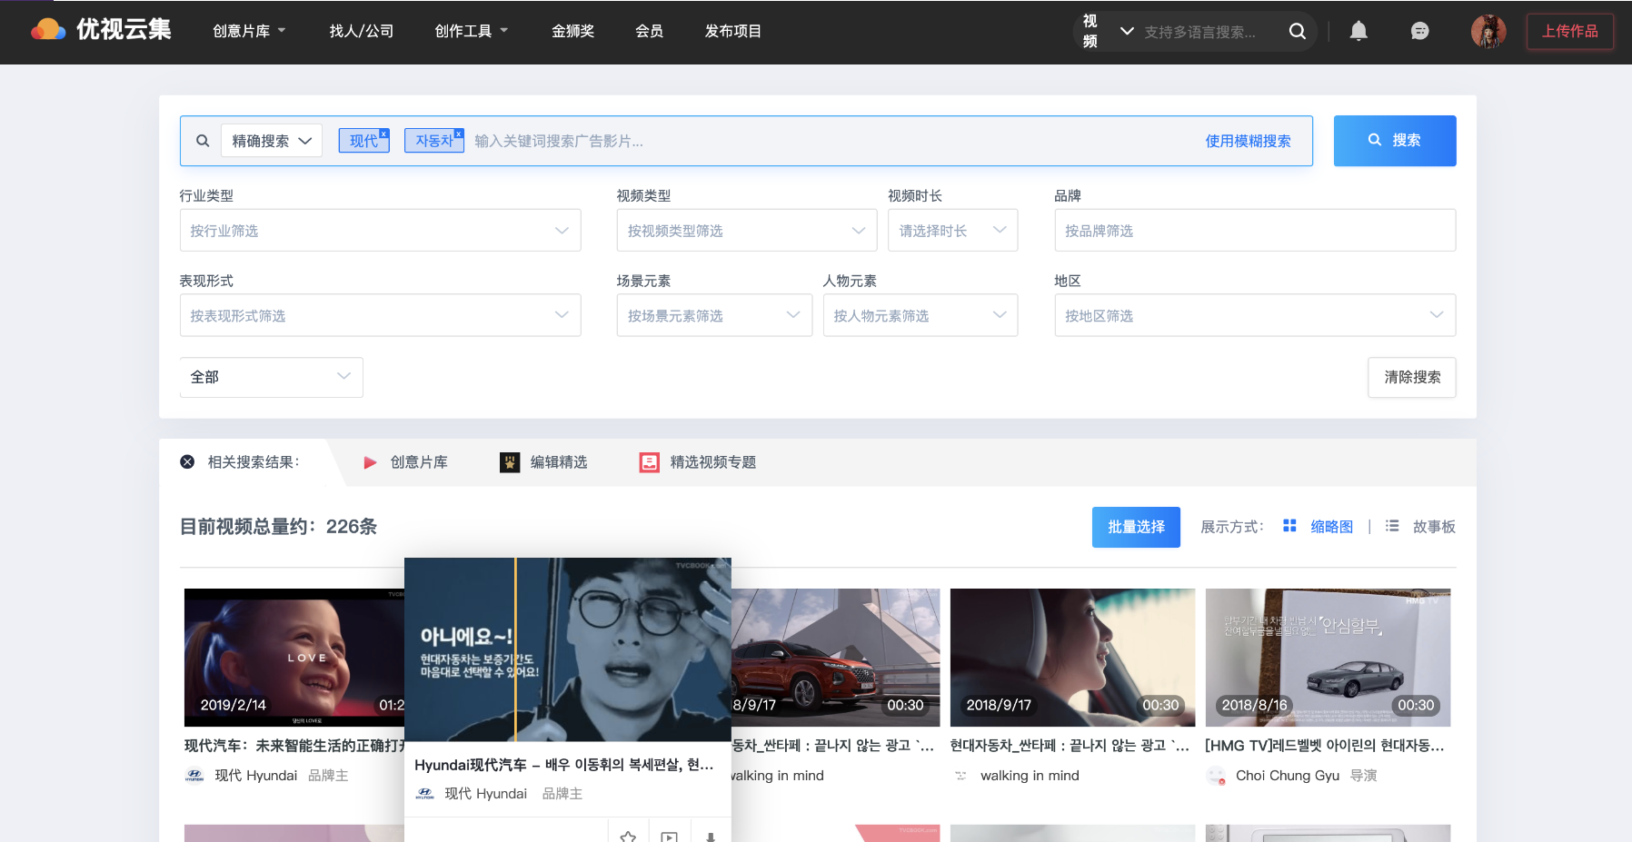Click the 优视云集 cloud logo

[101, 30]
